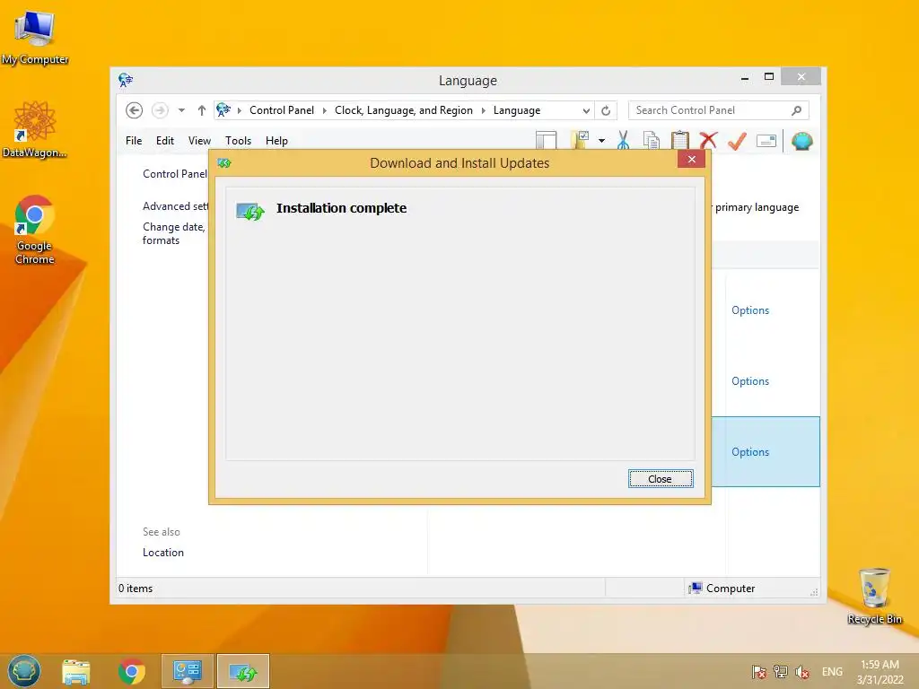
Task: Maximize the Language window
Action: pos(769,77)
